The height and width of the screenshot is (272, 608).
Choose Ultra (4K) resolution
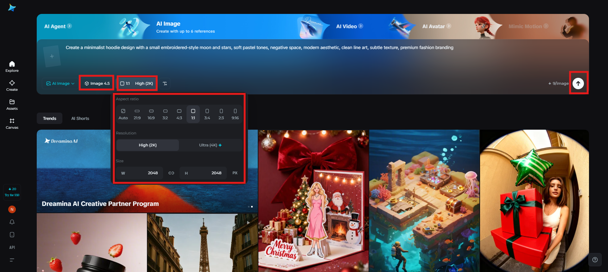210,145
